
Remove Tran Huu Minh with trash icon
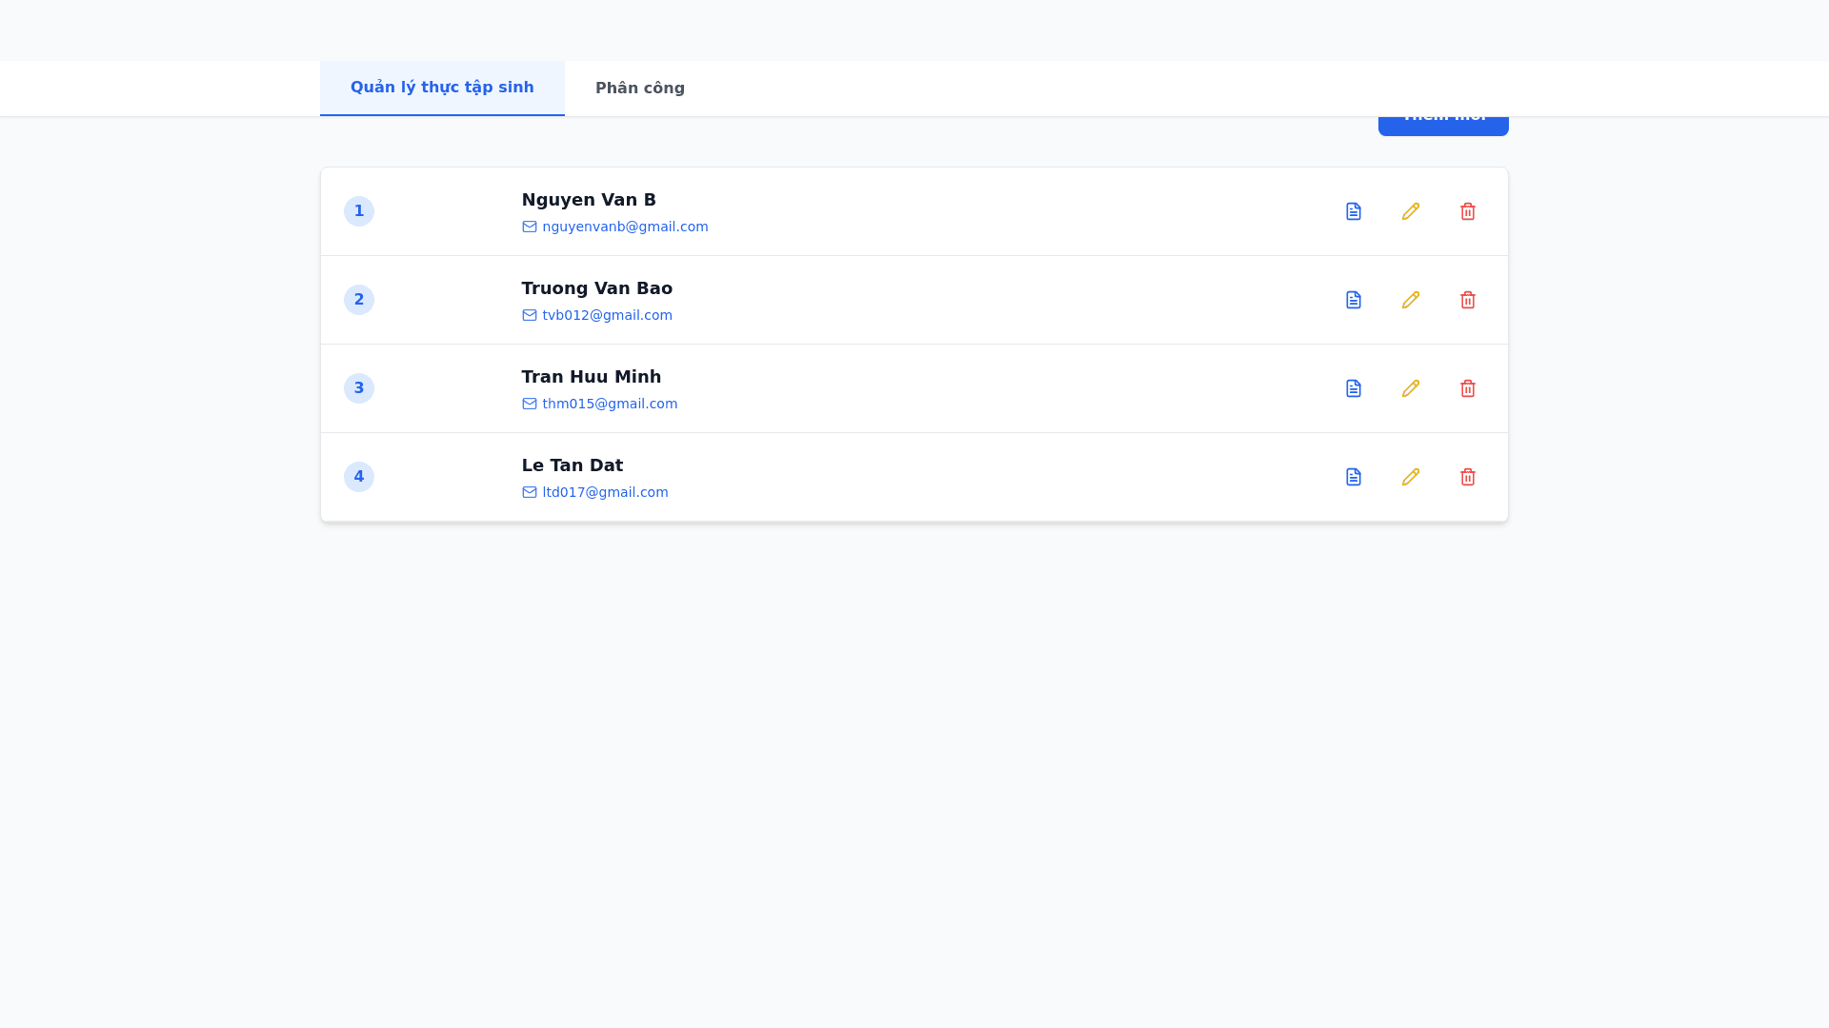(x=1467, y=388)
